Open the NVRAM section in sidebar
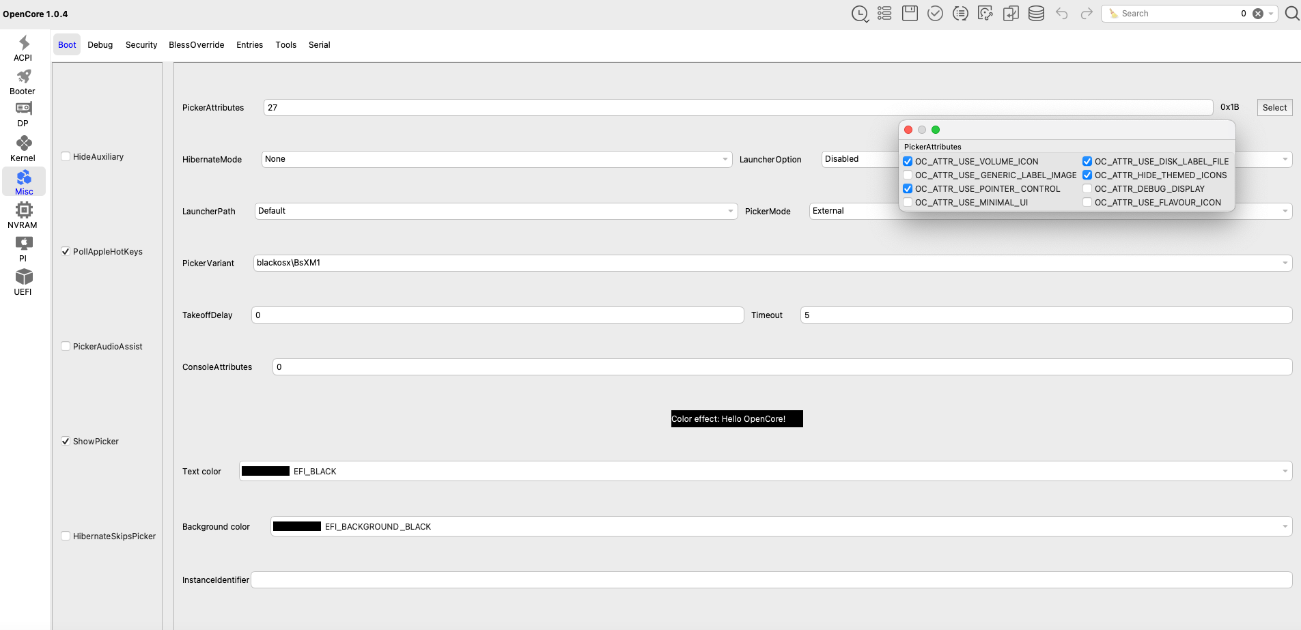1301x630 pixels. (x=23, y=215)
